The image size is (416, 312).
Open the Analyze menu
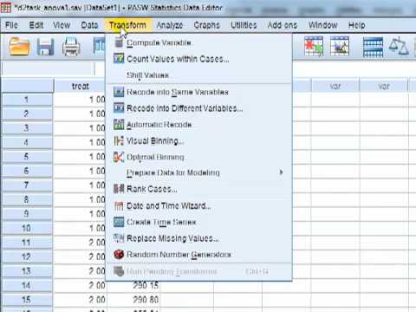click(x=170, y=25)
